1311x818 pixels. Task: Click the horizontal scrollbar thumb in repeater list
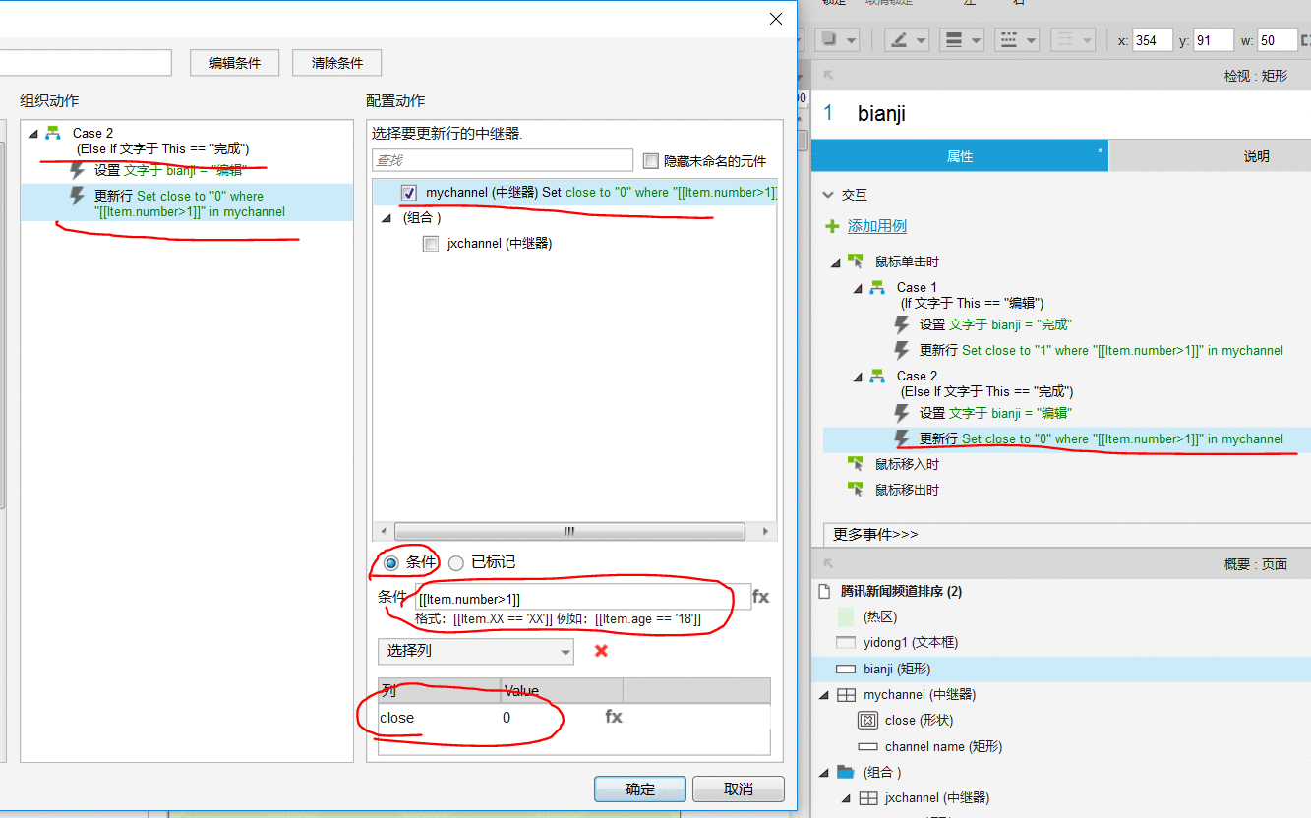pyautogui.click(x=568, y=532)
